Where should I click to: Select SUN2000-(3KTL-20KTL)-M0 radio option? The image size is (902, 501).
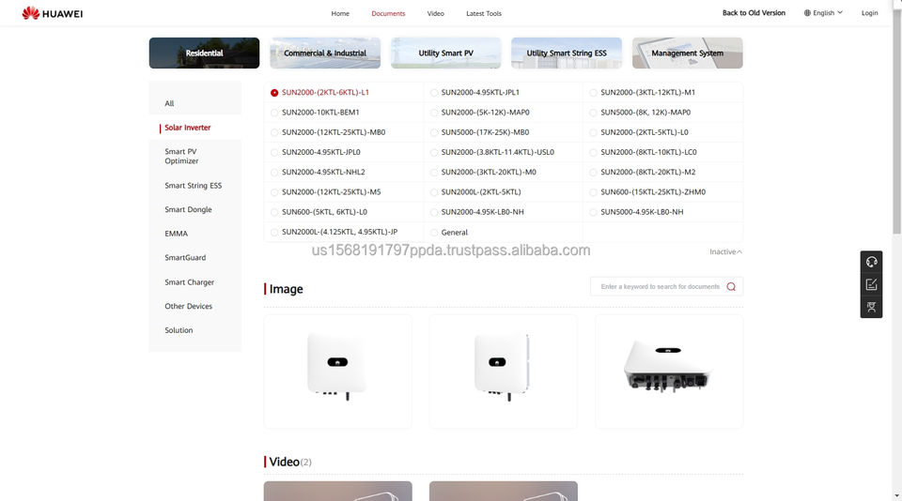[434, 173]
